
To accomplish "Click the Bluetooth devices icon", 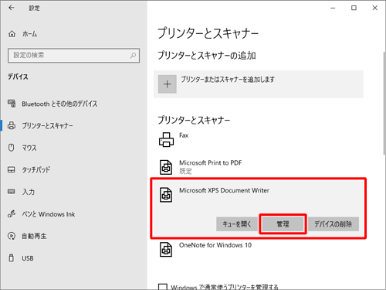I will point(12,104).
